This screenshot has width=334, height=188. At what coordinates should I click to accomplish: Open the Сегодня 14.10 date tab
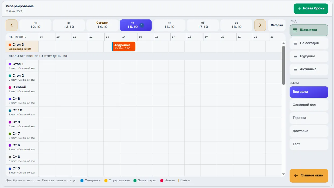coord(102,25)
